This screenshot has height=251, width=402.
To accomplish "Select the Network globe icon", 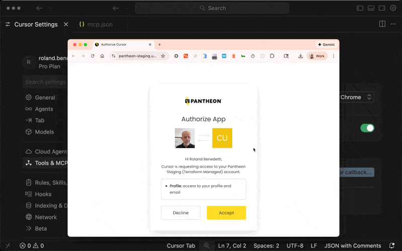I will [29, 217].
